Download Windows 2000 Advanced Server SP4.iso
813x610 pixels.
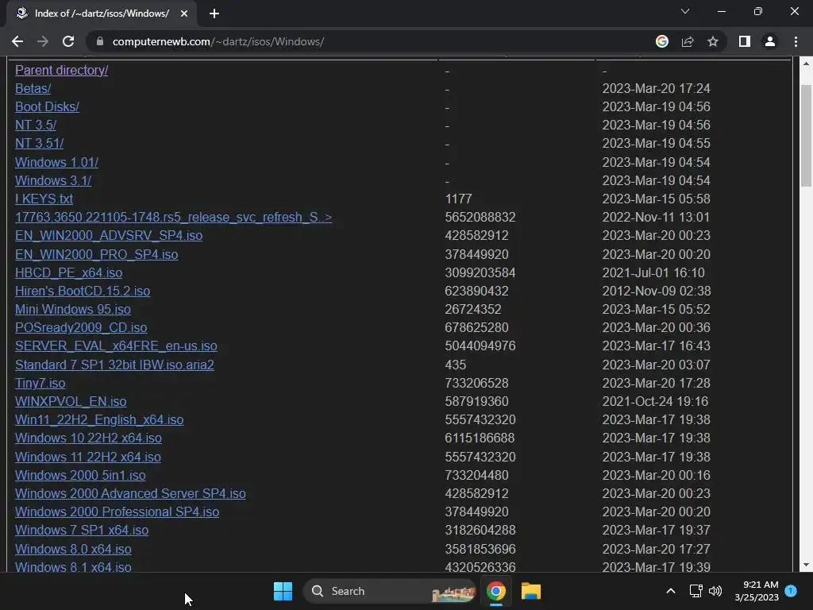tap(131, 493)
